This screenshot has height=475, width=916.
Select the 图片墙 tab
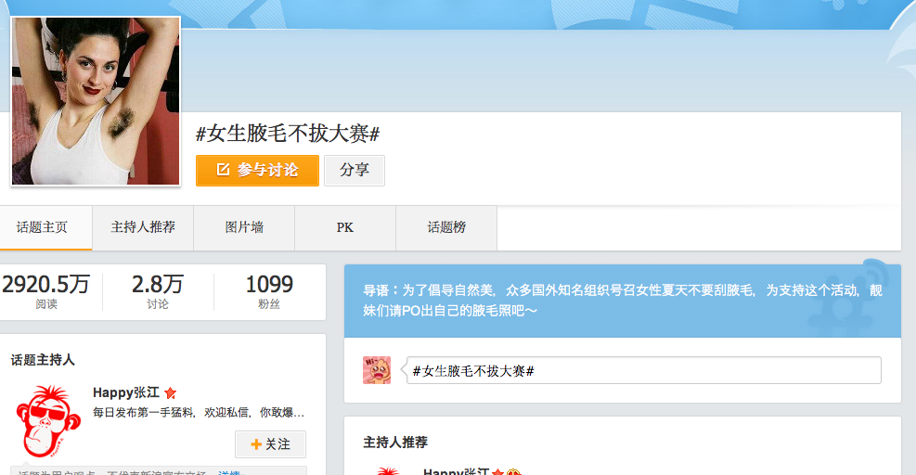coord(244,227)
